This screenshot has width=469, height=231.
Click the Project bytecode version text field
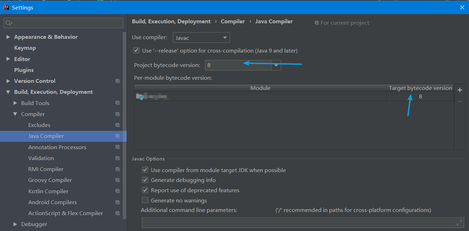click(x=238, y=65)
